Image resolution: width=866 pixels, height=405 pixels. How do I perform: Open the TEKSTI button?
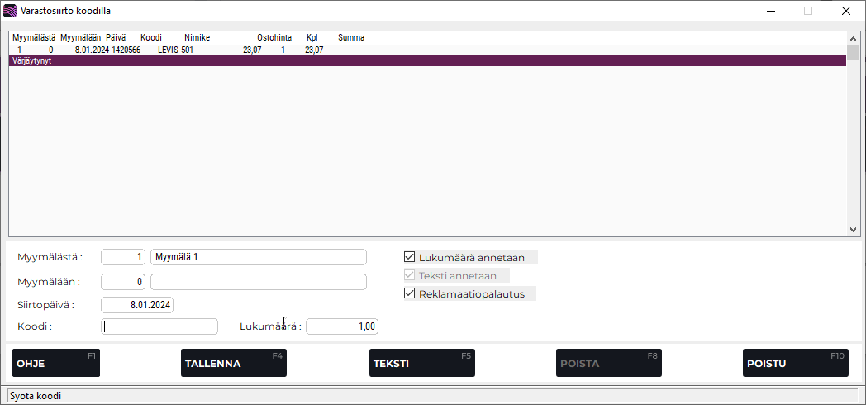point(421,363)
